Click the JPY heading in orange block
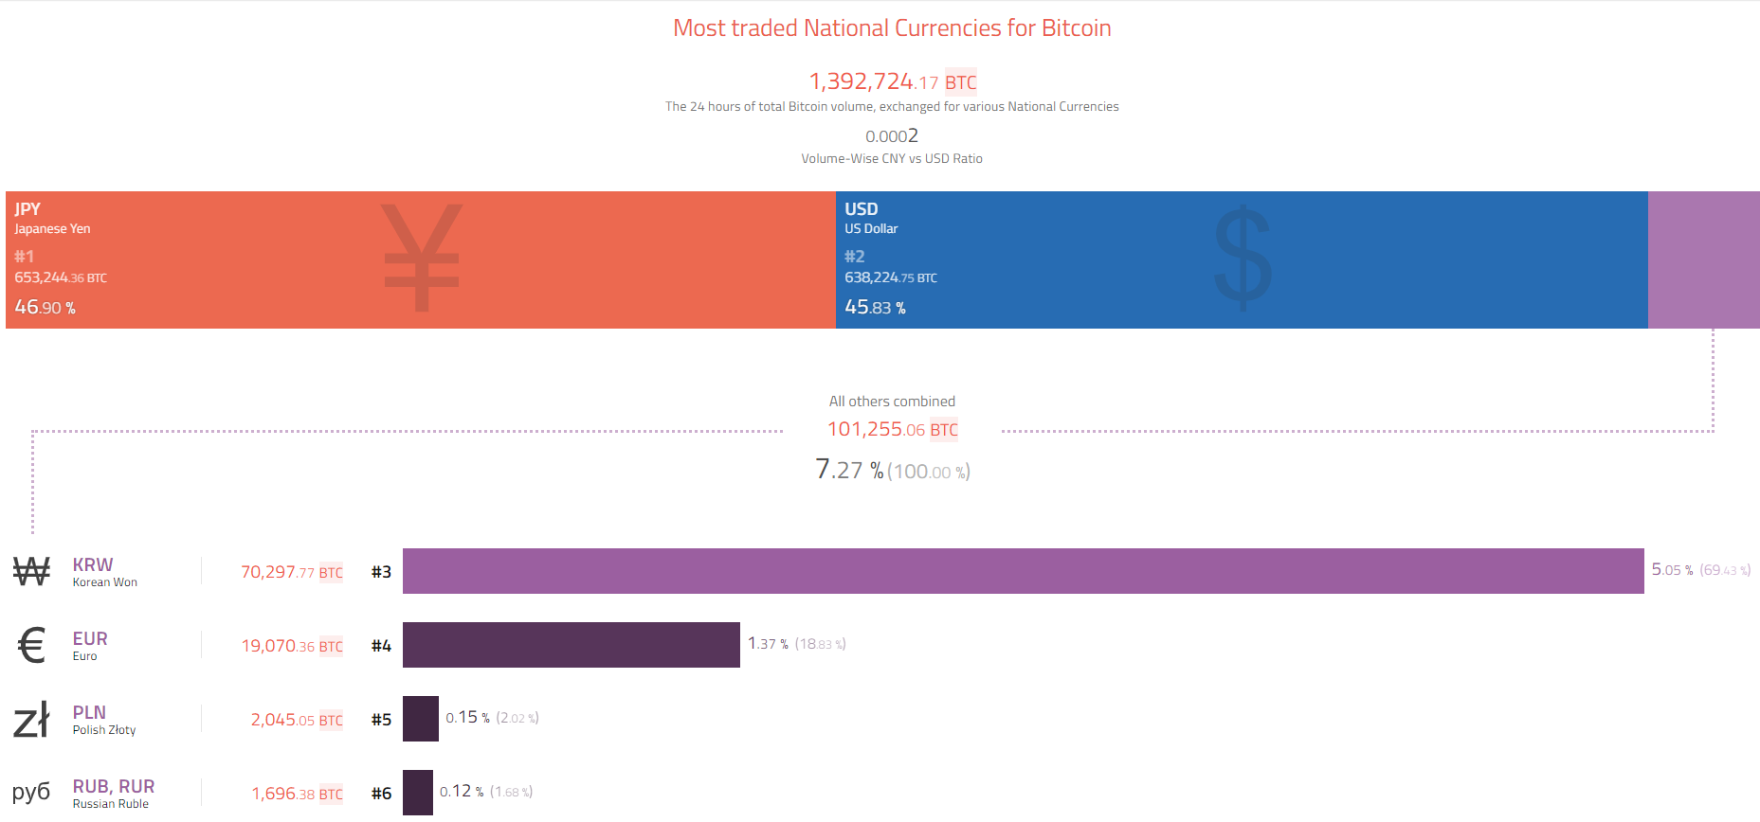The height and width of the screenshot is (822, 1760). [27, 208]
